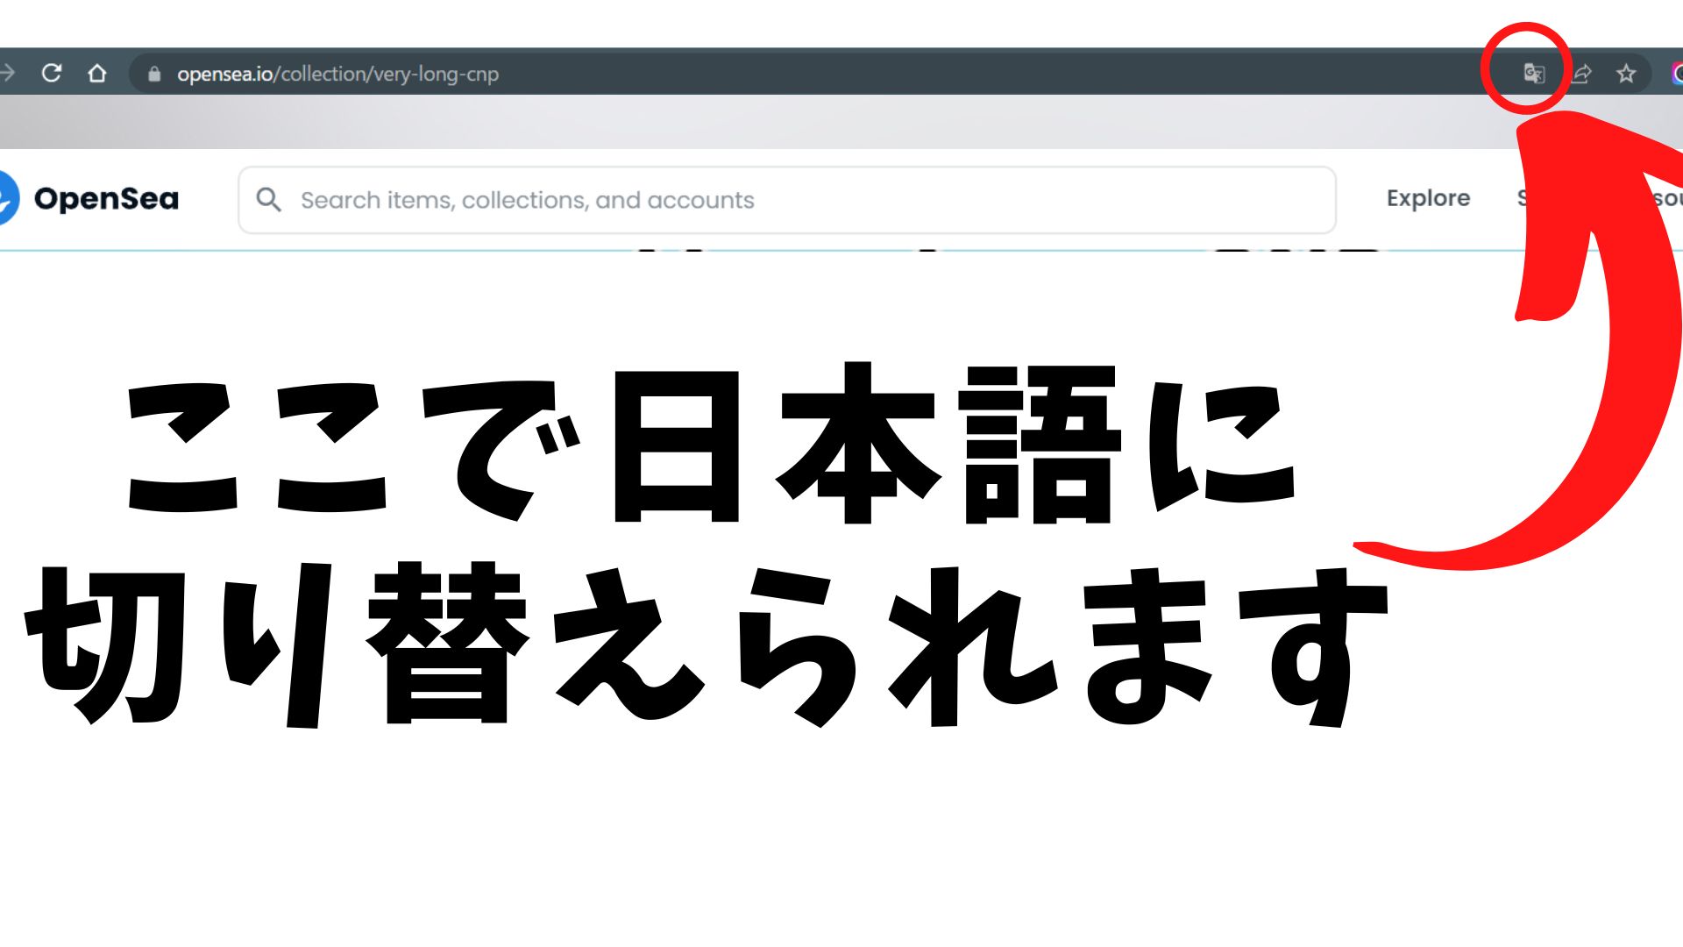Reload the current page
Viewport: 1683px width, 947px height.
[x=54, y=74]
